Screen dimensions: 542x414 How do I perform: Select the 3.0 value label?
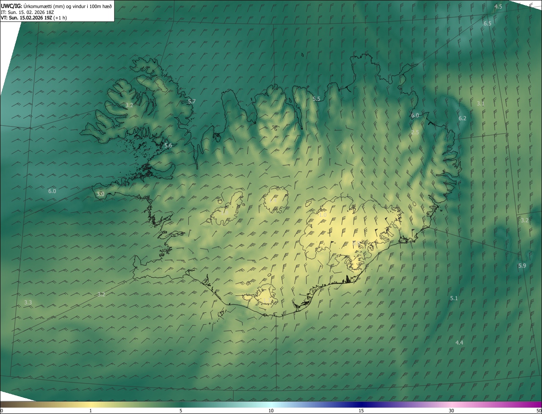pyautogui.click(x=100, y=194)
